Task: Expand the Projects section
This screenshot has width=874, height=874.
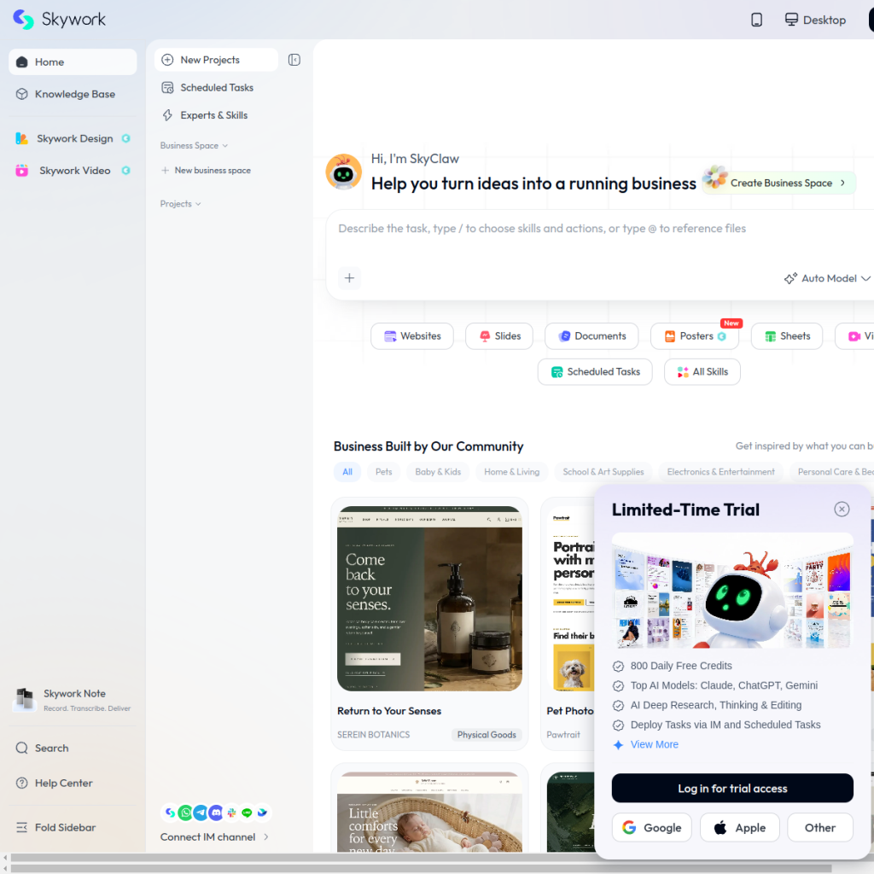Action: click(x=181, y=204)
